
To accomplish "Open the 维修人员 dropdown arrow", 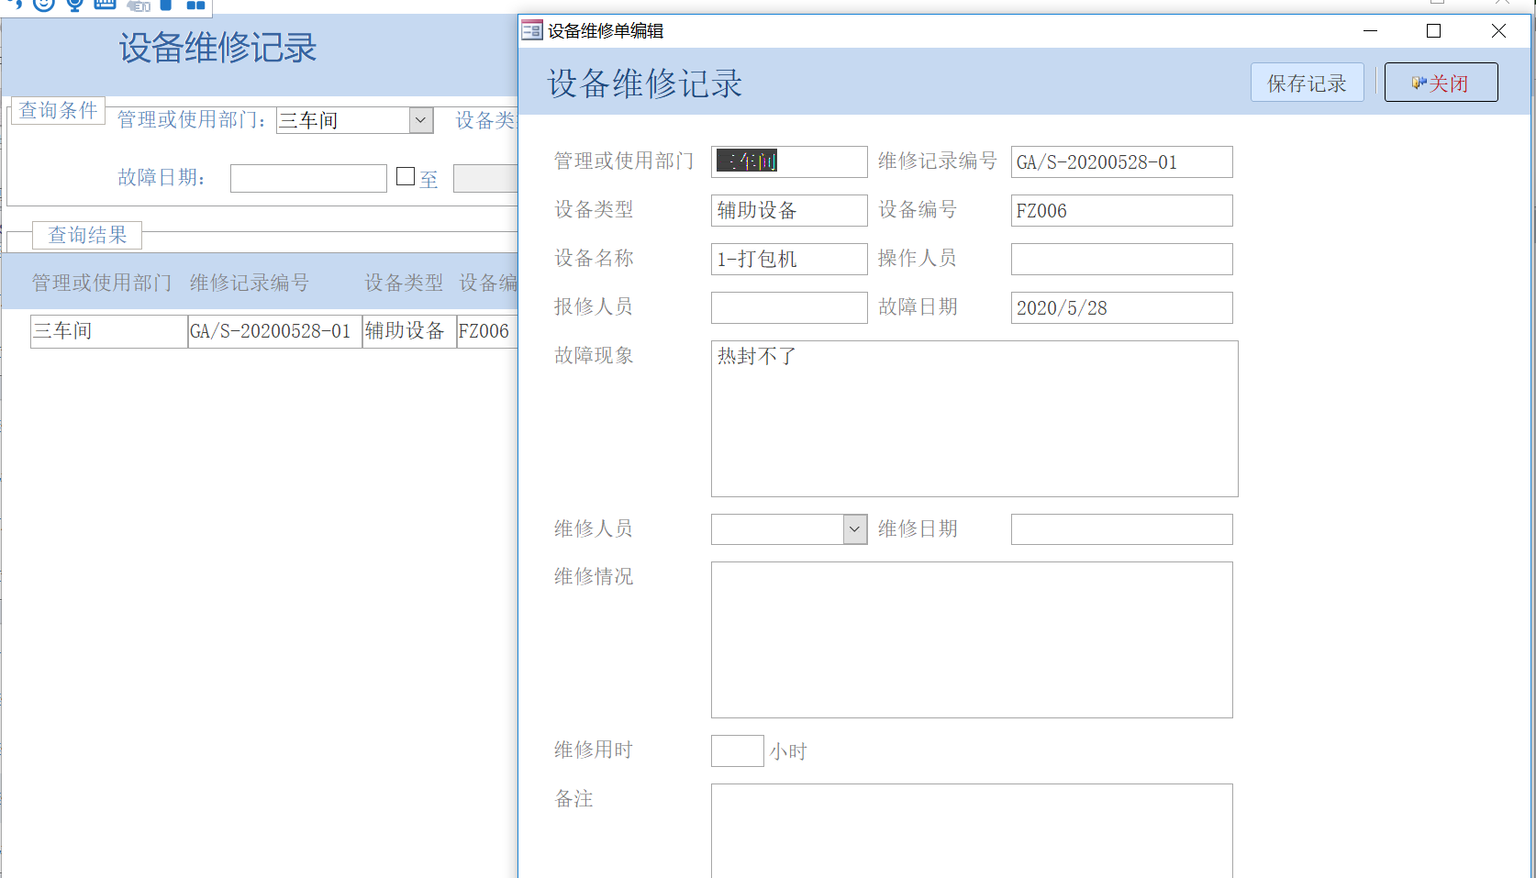I will click(x=855, y=529).
